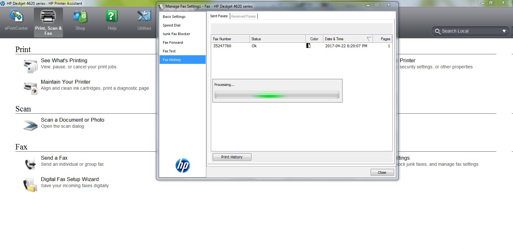
Task: Toggle the Date & Time sort arrow
Action: coord(369,39)
